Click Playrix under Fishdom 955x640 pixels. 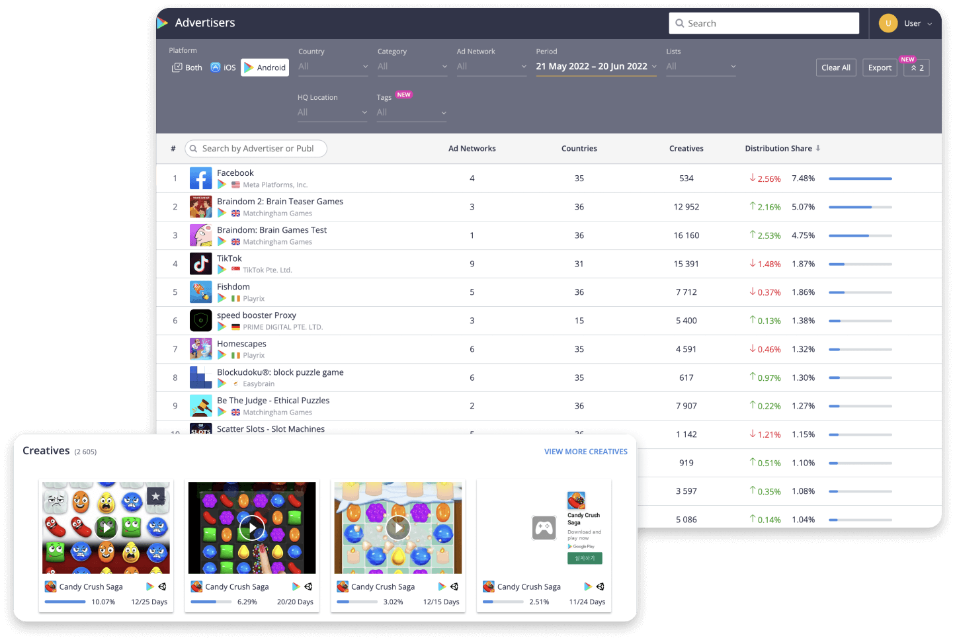(x=253, y=299)
